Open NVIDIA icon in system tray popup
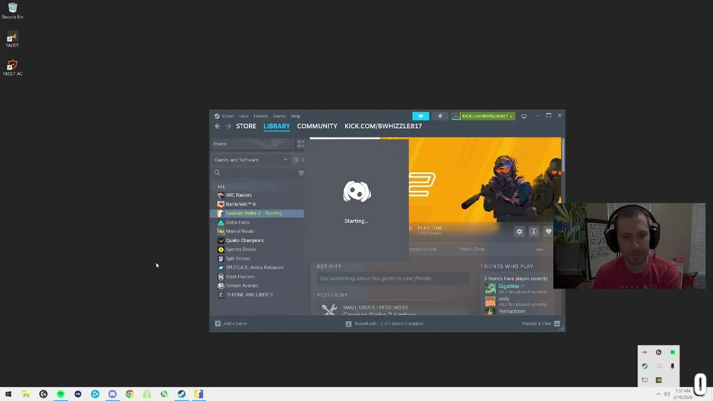The height and width of the screenshot is (401, 713). [x=658, y=380]
